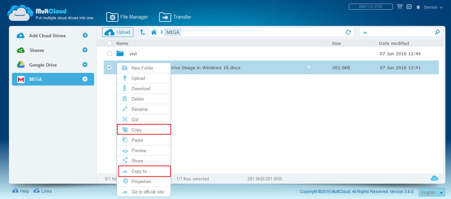Choose Cut from the context menu
Screen dimensions: 451x199
(x=144, y=119)
